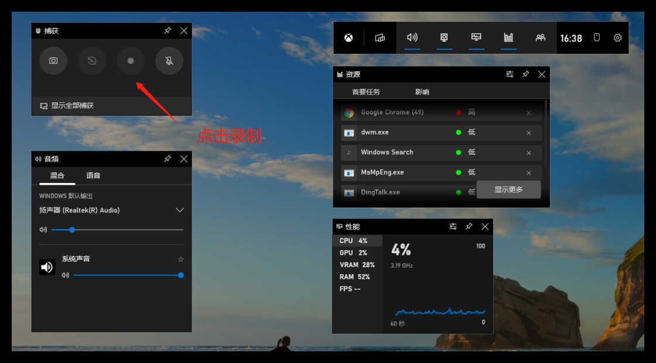656x363 pixels.
Task: Open Game Bar settings gear
Action: (x=617, y=37)
